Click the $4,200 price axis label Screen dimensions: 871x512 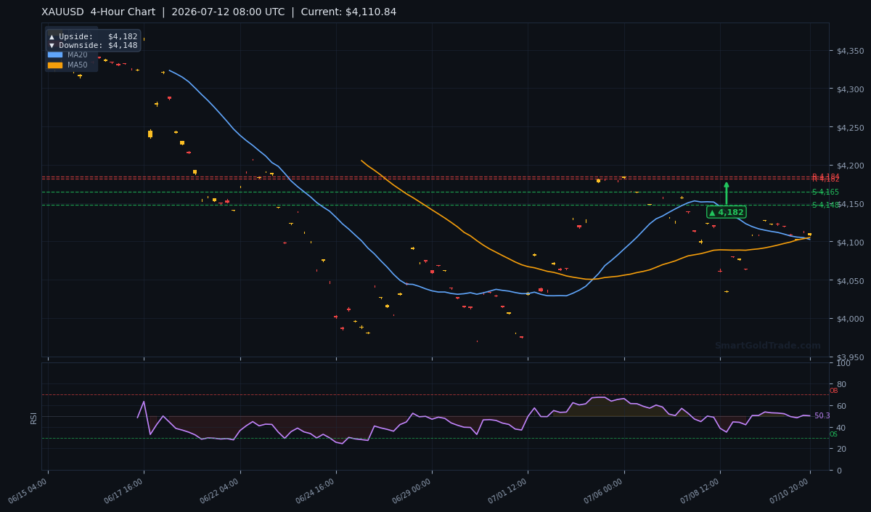point(850,166)
